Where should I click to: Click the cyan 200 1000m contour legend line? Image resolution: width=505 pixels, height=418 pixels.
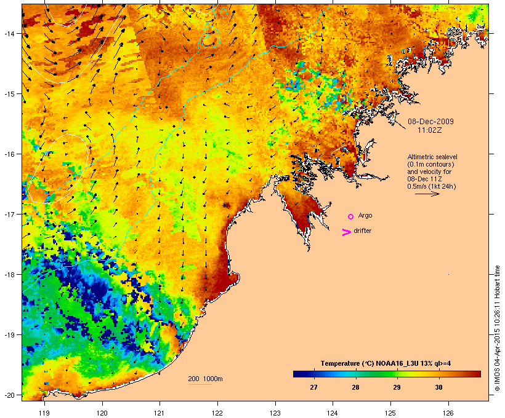click(x=200, y=384)
